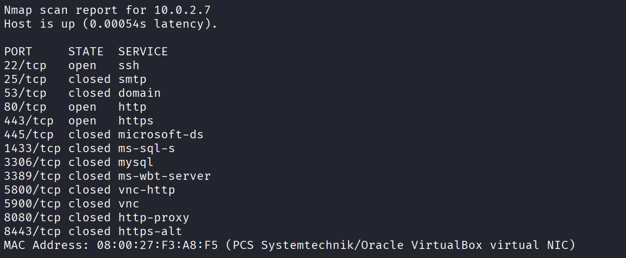Click the vnc-http service name
Screen dimensions: 626x258
tap(147, 190)
